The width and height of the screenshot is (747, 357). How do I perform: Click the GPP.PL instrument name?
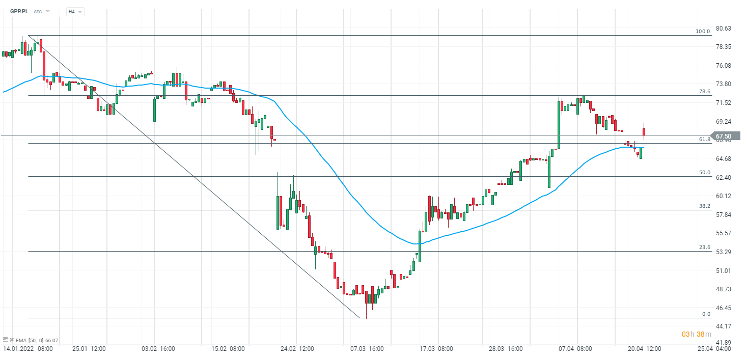click(x=19, y=11)
